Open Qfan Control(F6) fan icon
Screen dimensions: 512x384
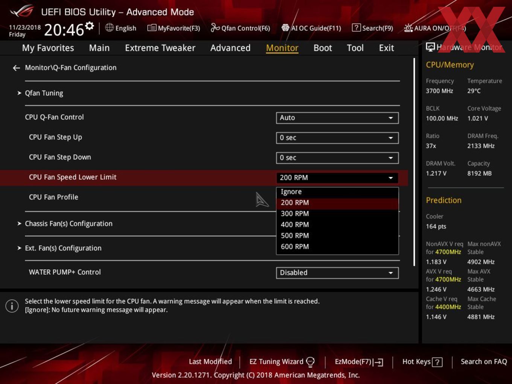tap(215, 27)
